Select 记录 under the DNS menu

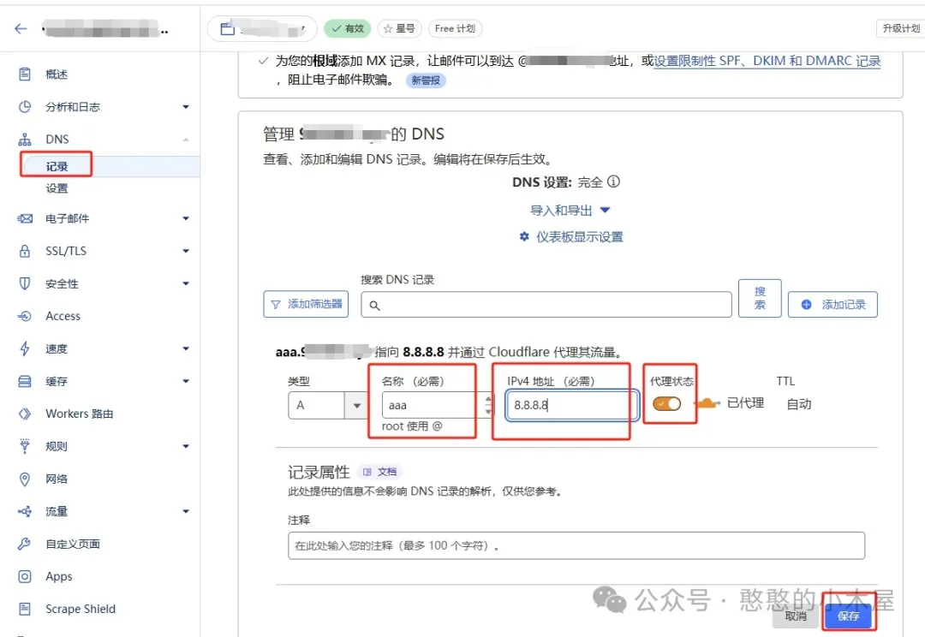pyautogui.click(x=56, y=165)
